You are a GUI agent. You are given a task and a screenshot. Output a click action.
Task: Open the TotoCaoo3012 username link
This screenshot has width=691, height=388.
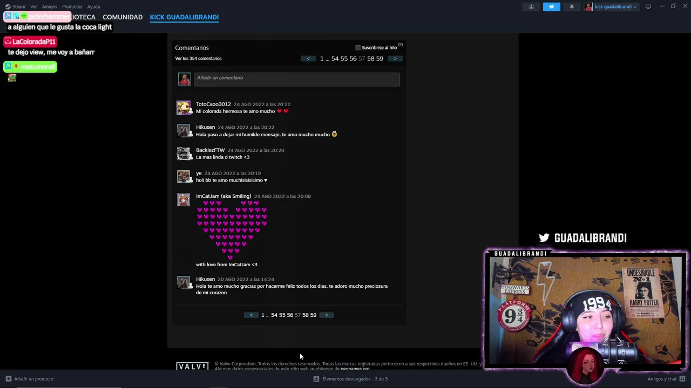pos(213,104)
